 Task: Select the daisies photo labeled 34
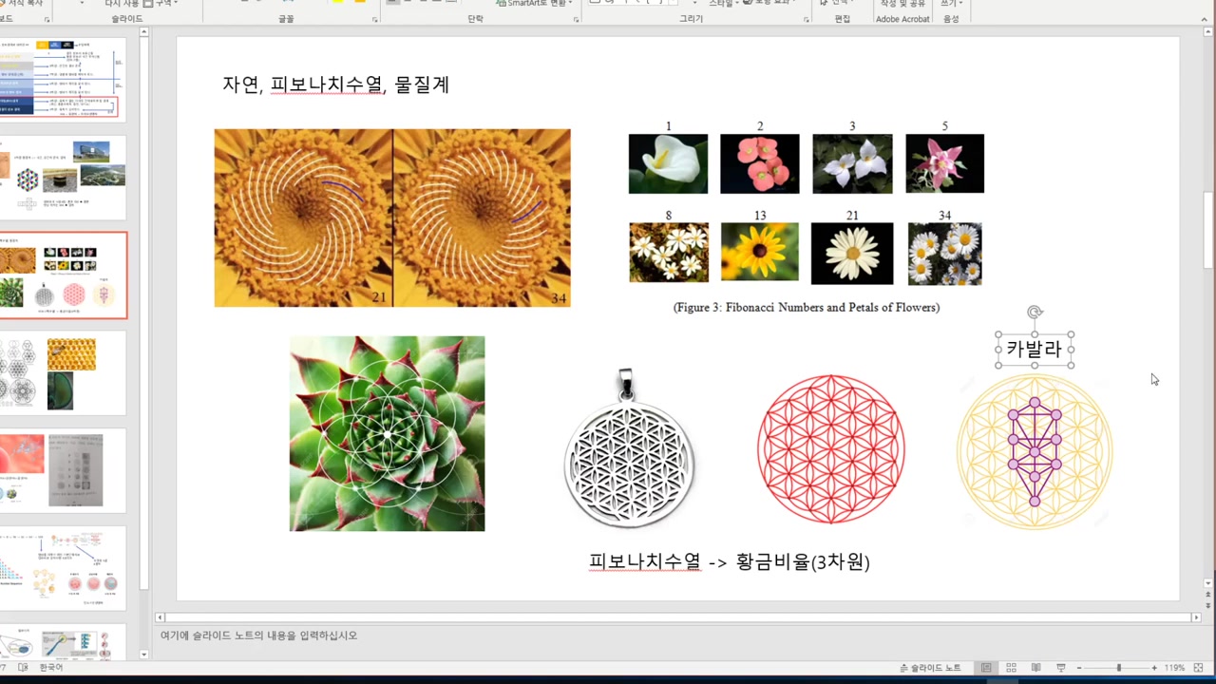[x=945, y=254]
